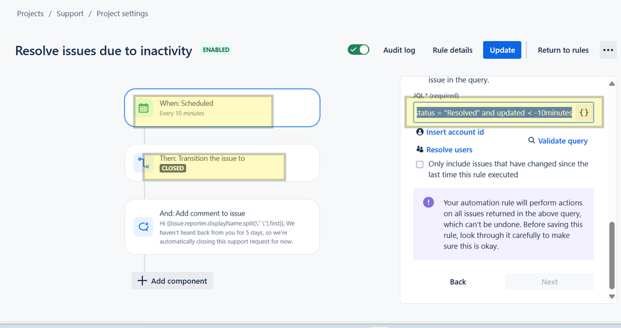
Task: Select the Then: Transition the issue card
Action: coord(222,163)
